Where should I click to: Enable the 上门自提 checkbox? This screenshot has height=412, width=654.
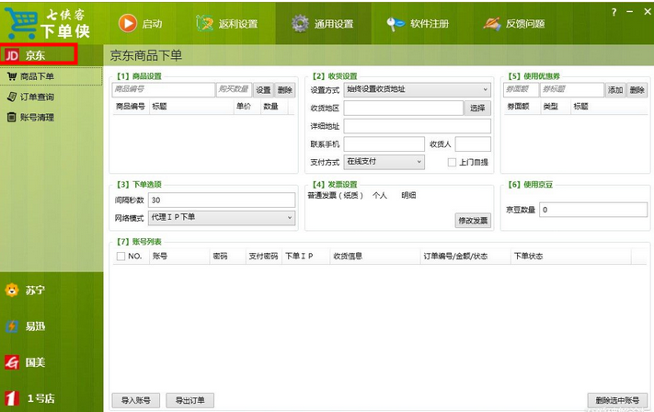pyautogui.click(x=452, y=162)
